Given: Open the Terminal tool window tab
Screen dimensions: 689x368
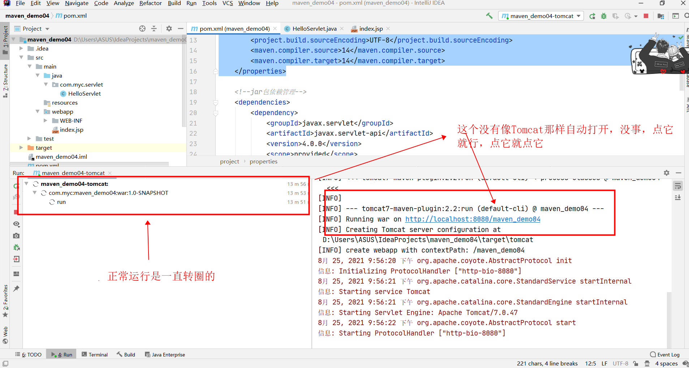Looking at the screenshot, I should click(95, 355).
